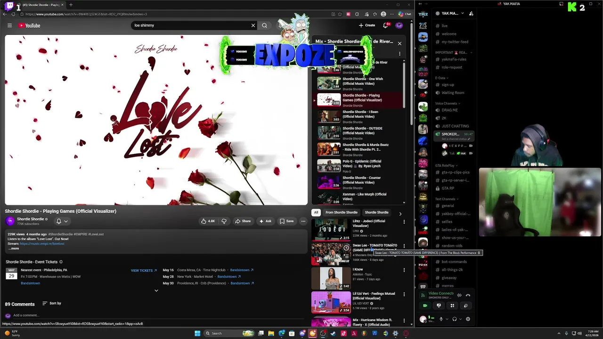The width and height of the screenshot is (603, 339).
Task: Click the YouTube search magnifier button
Action: [x=264, y=25]
